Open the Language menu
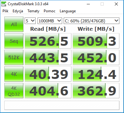 coord(68,11)
